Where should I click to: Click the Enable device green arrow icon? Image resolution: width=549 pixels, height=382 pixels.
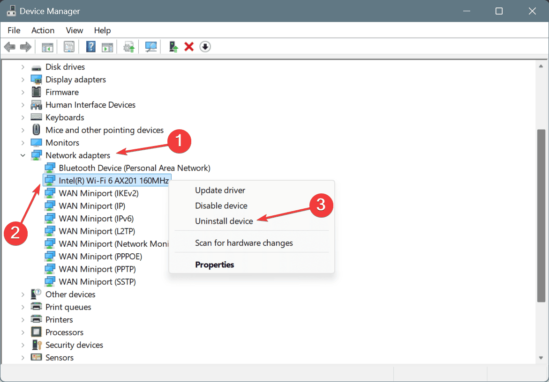click(x=173, y=46)
